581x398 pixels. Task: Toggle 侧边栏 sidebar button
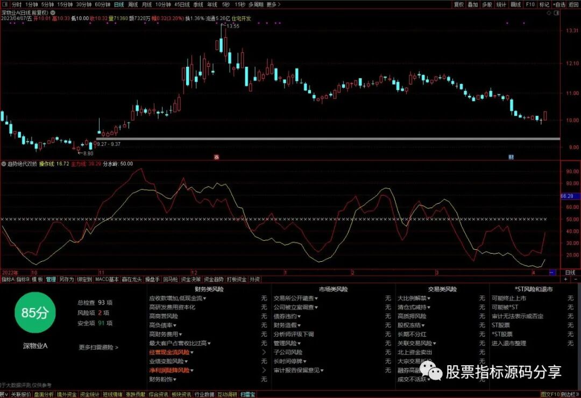[570, 394]
